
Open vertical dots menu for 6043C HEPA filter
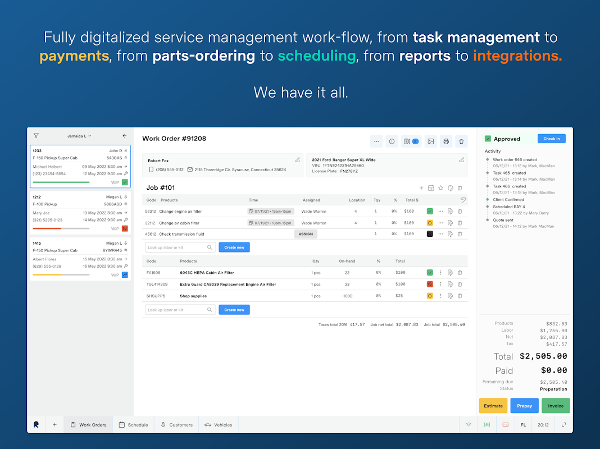pyautogui.click(x=440, y=272)
